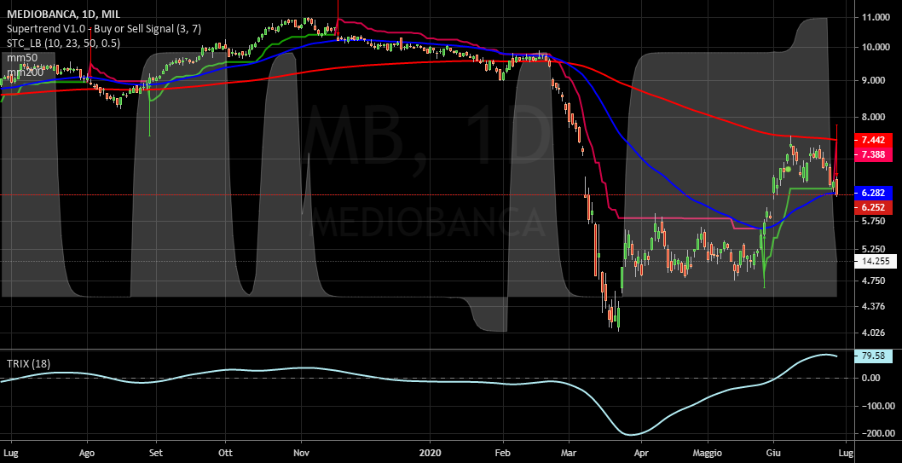The image size is (902, 463).
Task: Click the Mar date label
Action: (x=570, y=454)
